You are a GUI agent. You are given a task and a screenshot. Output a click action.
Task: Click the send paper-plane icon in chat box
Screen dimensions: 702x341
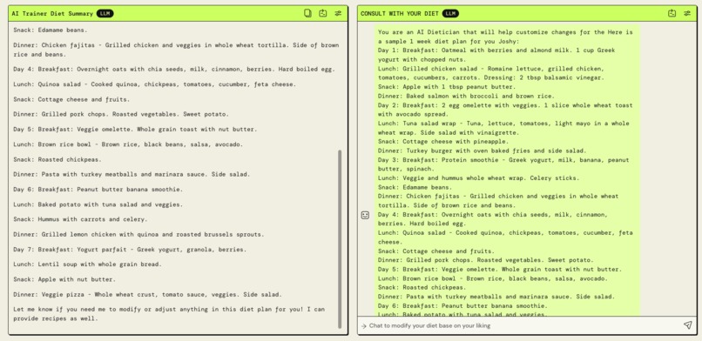coord(688,325)
